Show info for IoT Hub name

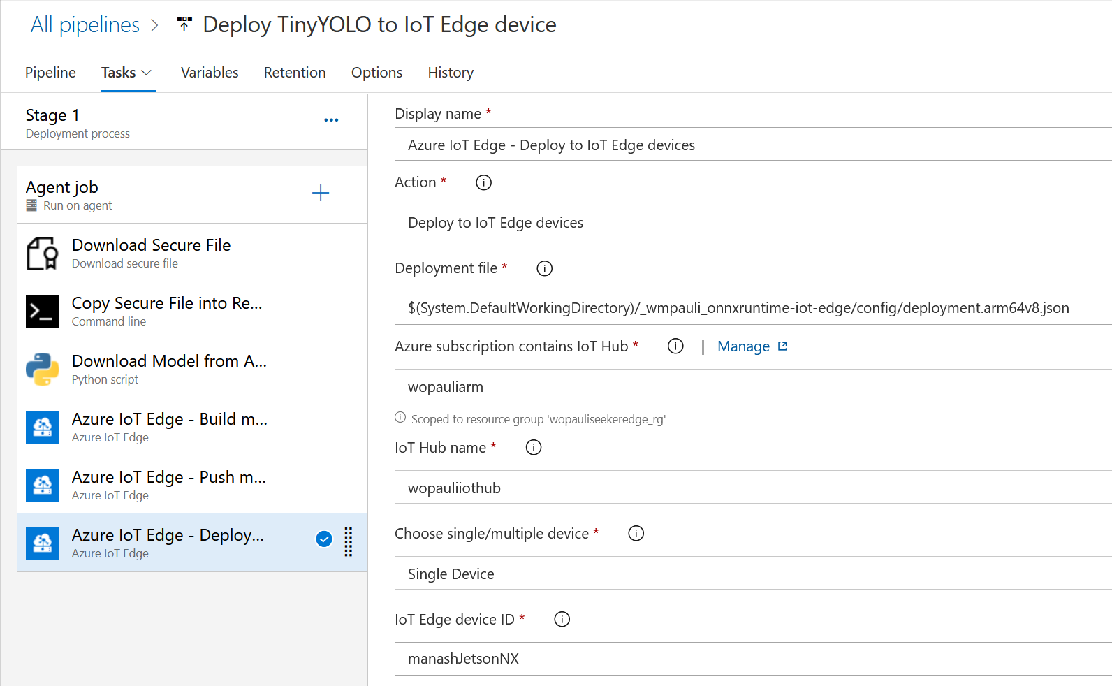point(534,448)
